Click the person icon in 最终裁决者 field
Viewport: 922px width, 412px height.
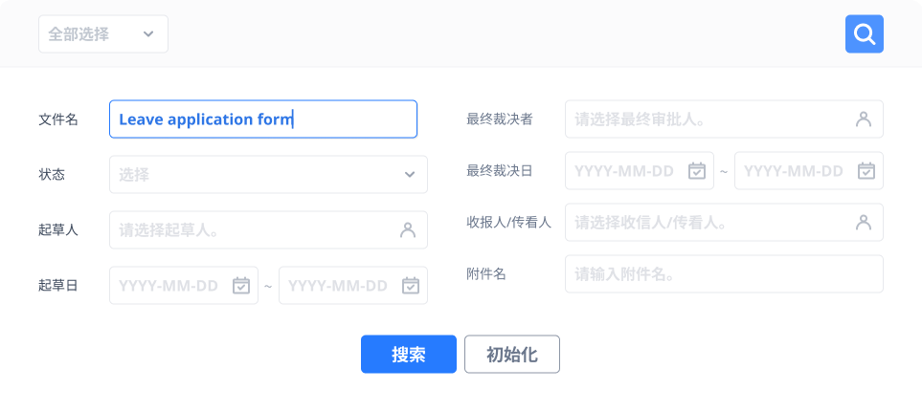tap(864, 119)
